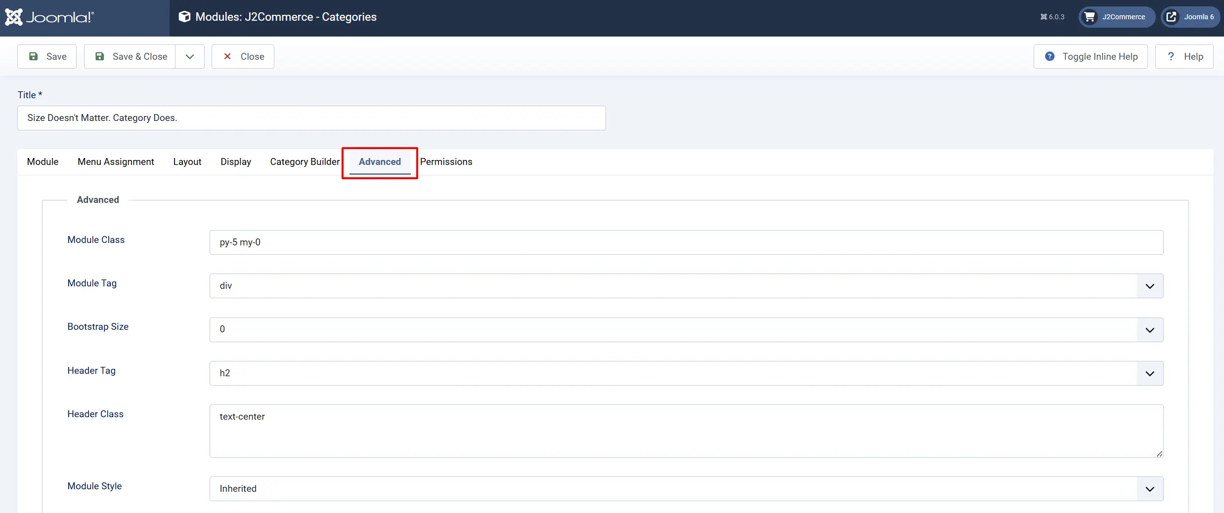This screenshot has width=1224, height=513.
Task: Open the J2Commerce cart button
Action: (x=1117, y=17)
